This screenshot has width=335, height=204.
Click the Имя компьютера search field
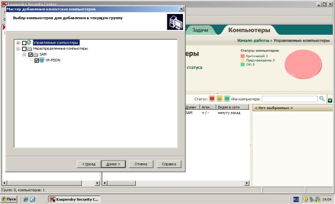(290, 99)
